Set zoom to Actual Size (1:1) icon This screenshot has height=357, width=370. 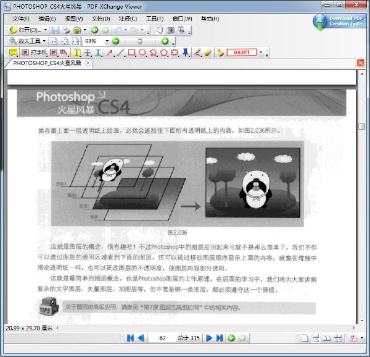pyautogui.click(x=54, y=41)
